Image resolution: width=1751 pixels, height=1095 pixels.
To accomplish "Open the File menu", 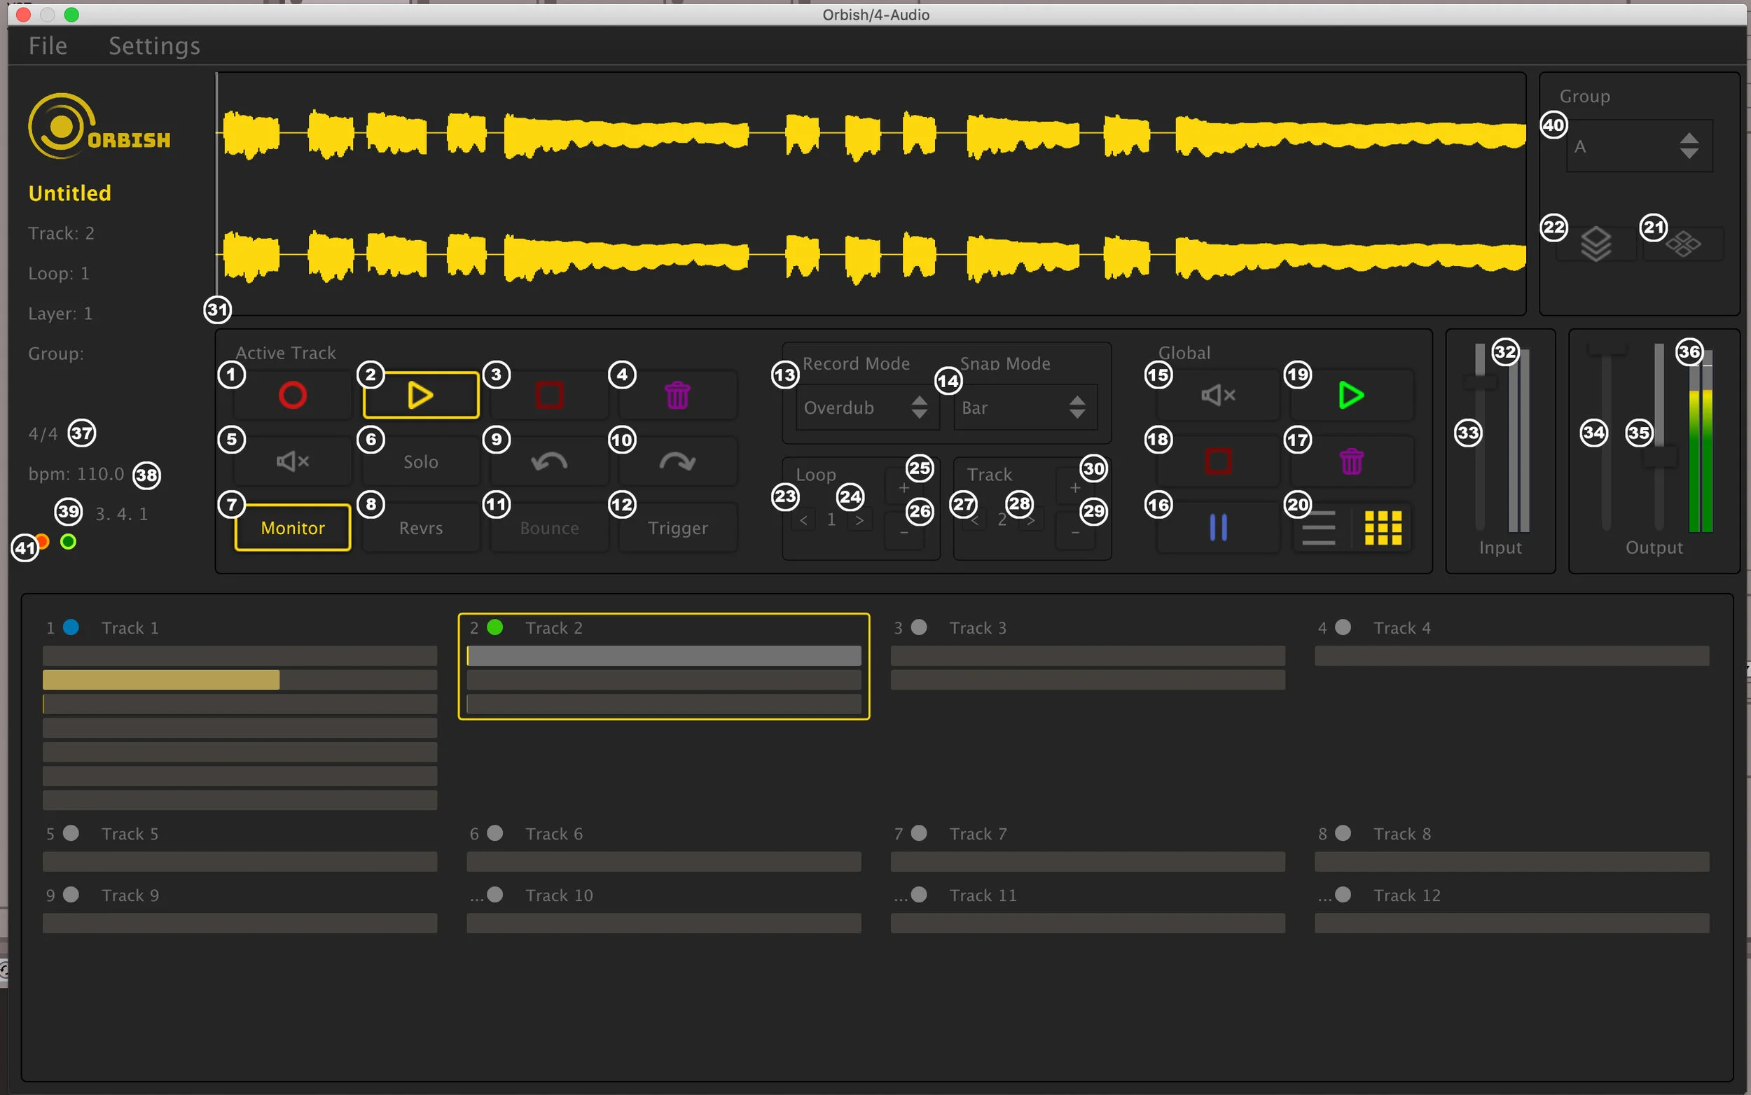I will [x=48, y=46].
